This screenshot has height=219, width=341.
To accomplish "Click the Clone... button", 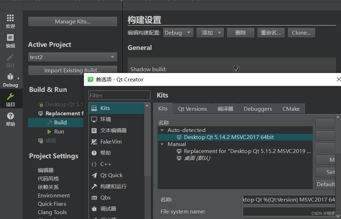I will (x=301, y=32).
